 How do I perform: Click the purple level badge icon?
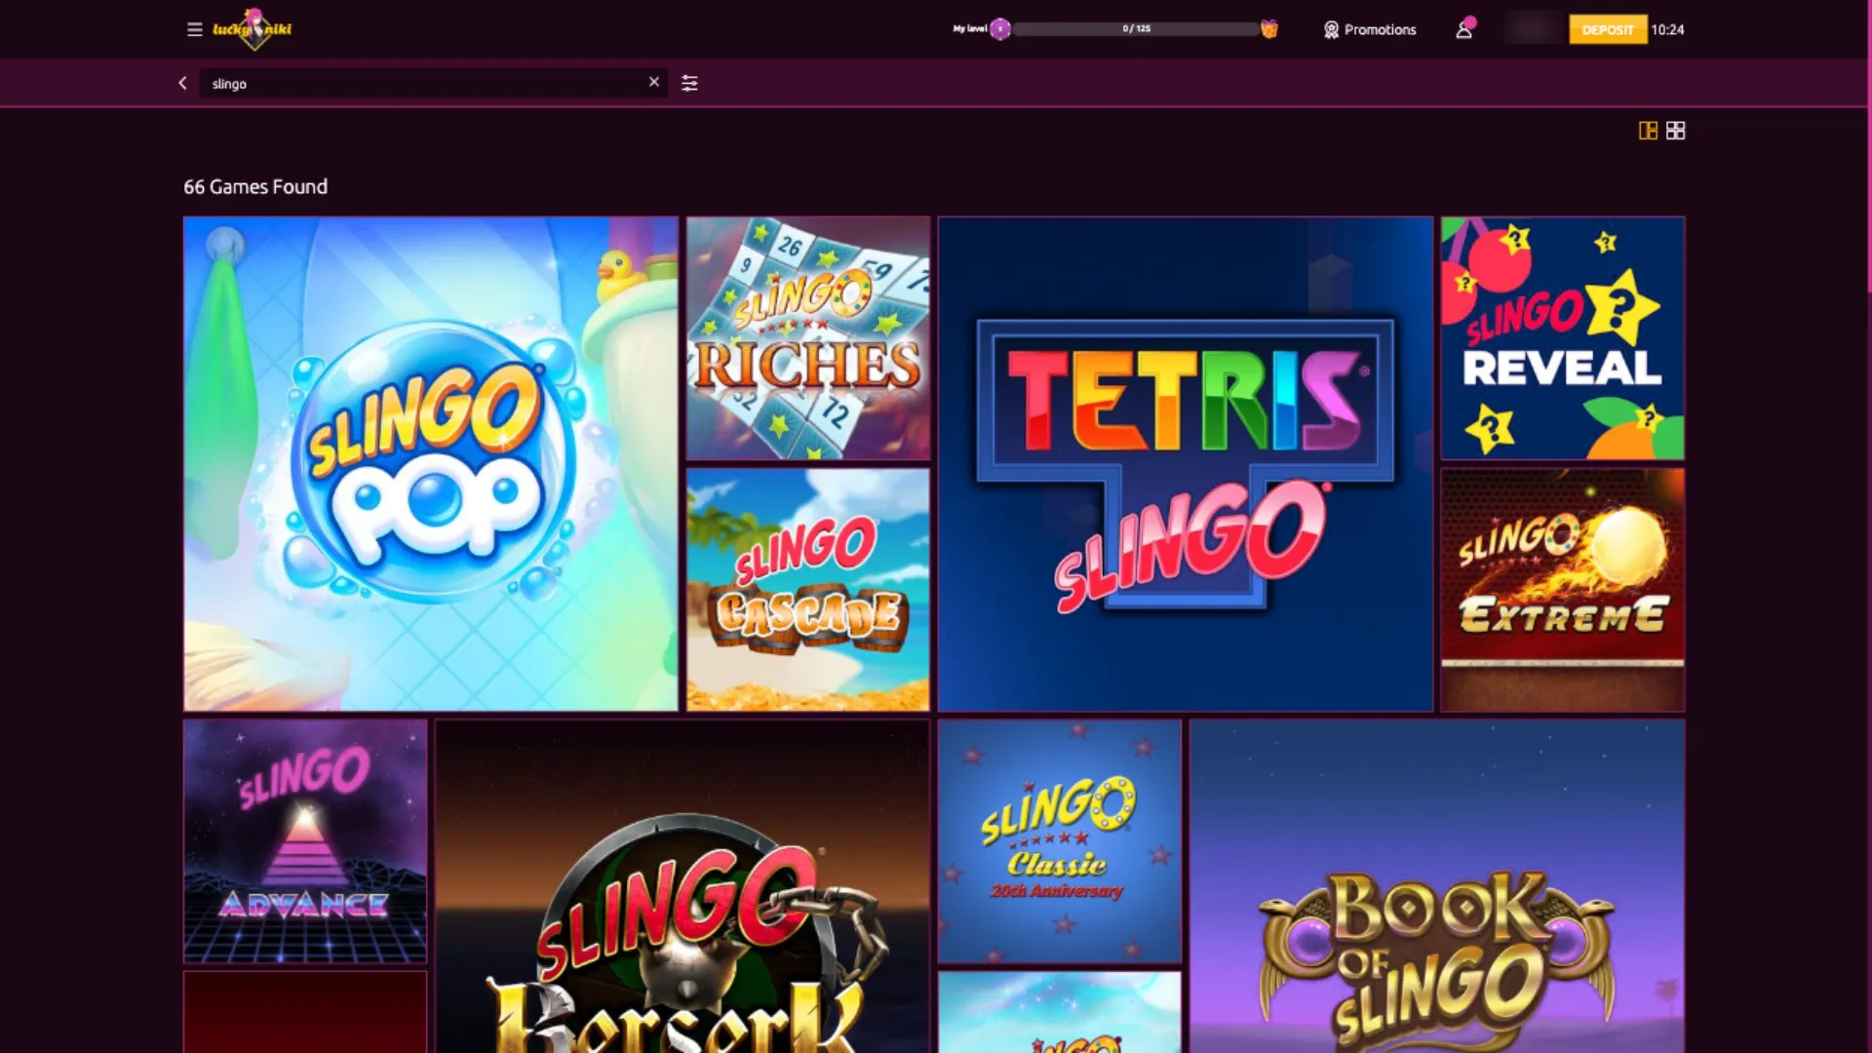point(1000,29)
